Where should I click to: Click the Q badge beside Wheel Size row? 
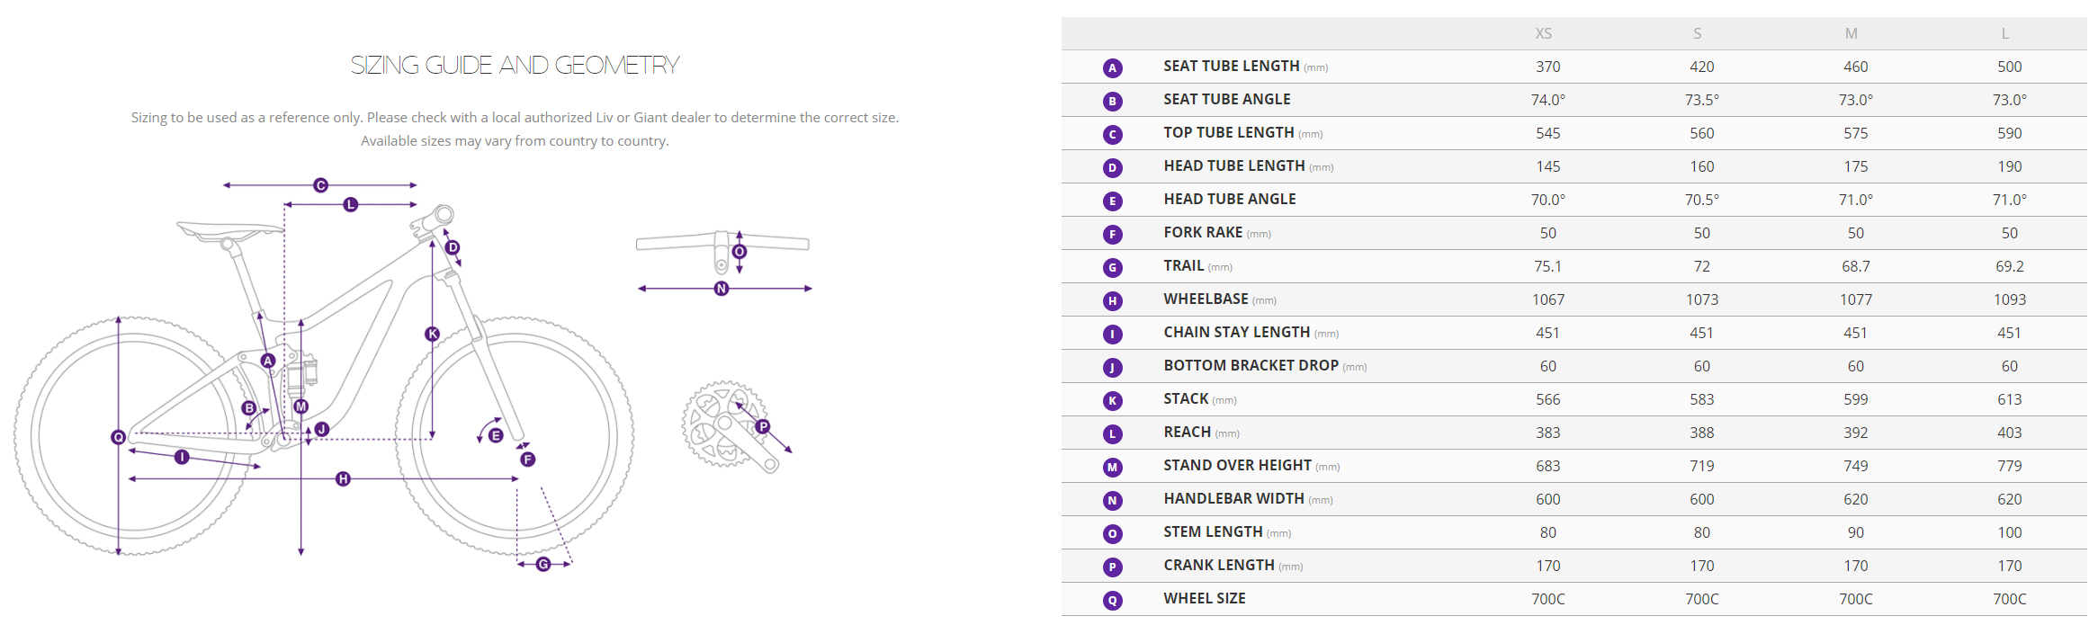coord(1113,600)
